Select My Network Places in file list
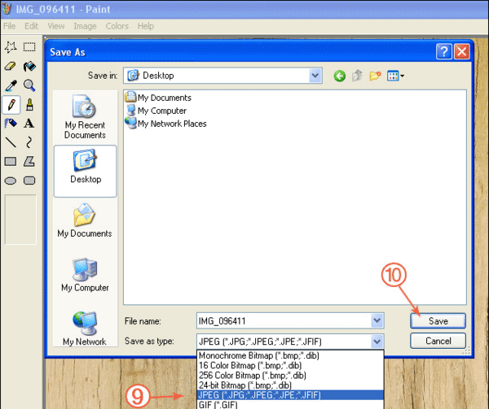Image resolution: width=489 pixels, height=409 pixels. 166,124
